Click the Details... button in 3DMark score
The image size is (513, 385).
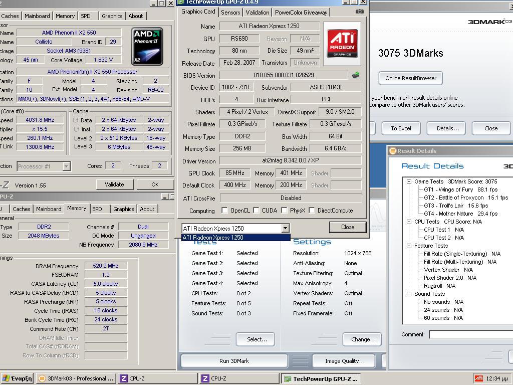click(447, 128)
